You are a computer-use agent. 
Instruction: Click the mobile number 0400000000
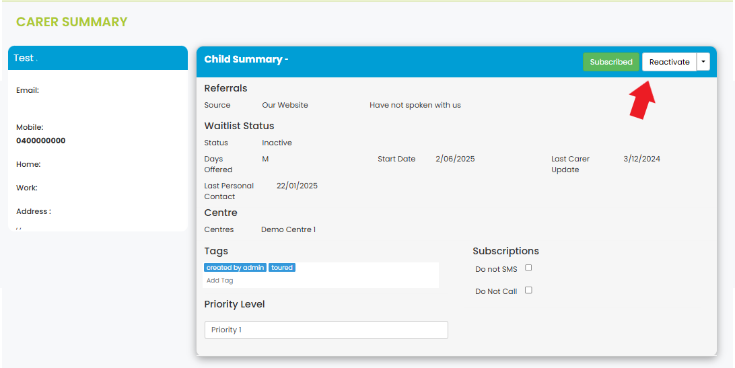(x=41, y=141)
